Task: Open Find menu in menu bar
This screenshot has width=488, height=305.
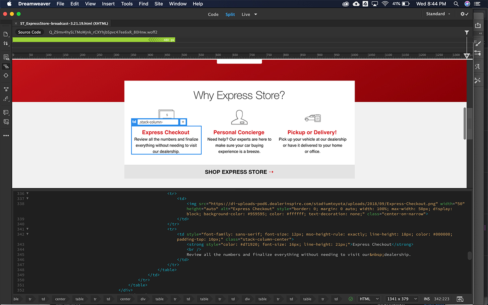Action: (144, 4)
